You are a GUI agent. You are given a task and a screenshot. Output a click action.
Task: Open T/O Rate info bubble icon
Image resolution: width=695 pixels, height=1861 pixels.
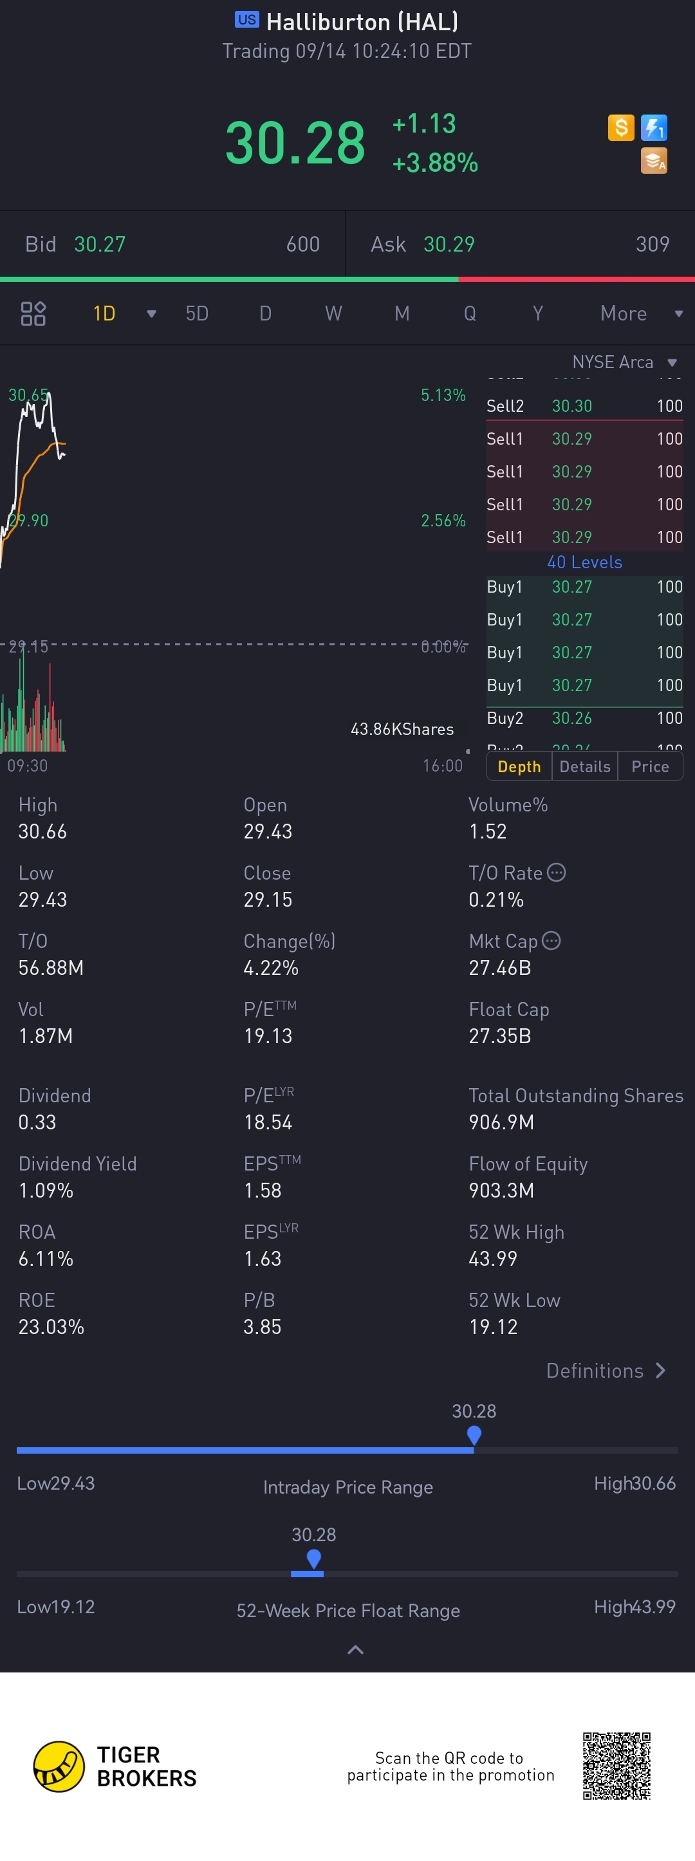(556, 872)
